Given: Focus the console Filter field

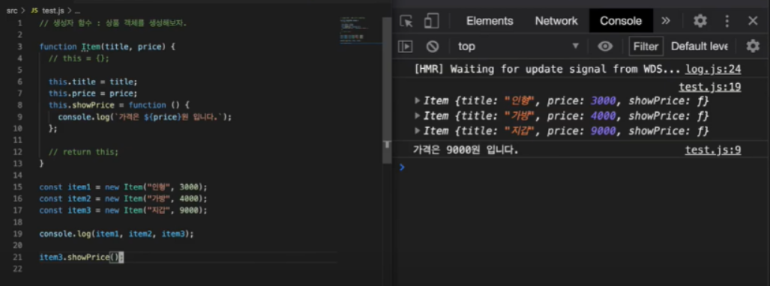Looking at the screenshot, I should tap(646, 46).
